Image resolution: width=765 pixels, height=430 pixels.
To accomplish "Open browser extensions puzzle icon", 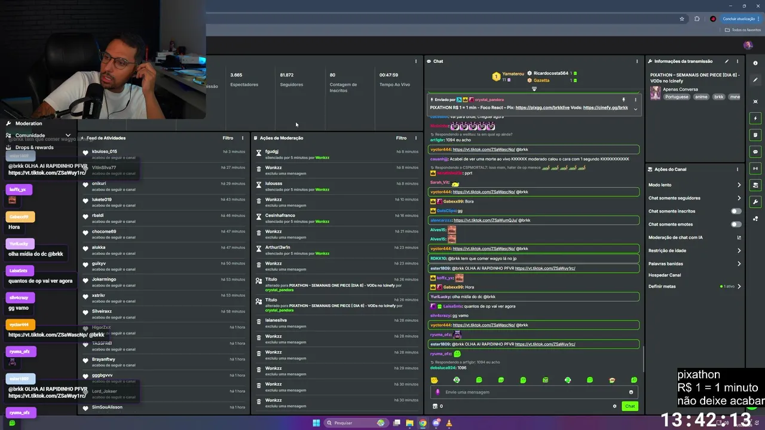I will click(697, 19).
